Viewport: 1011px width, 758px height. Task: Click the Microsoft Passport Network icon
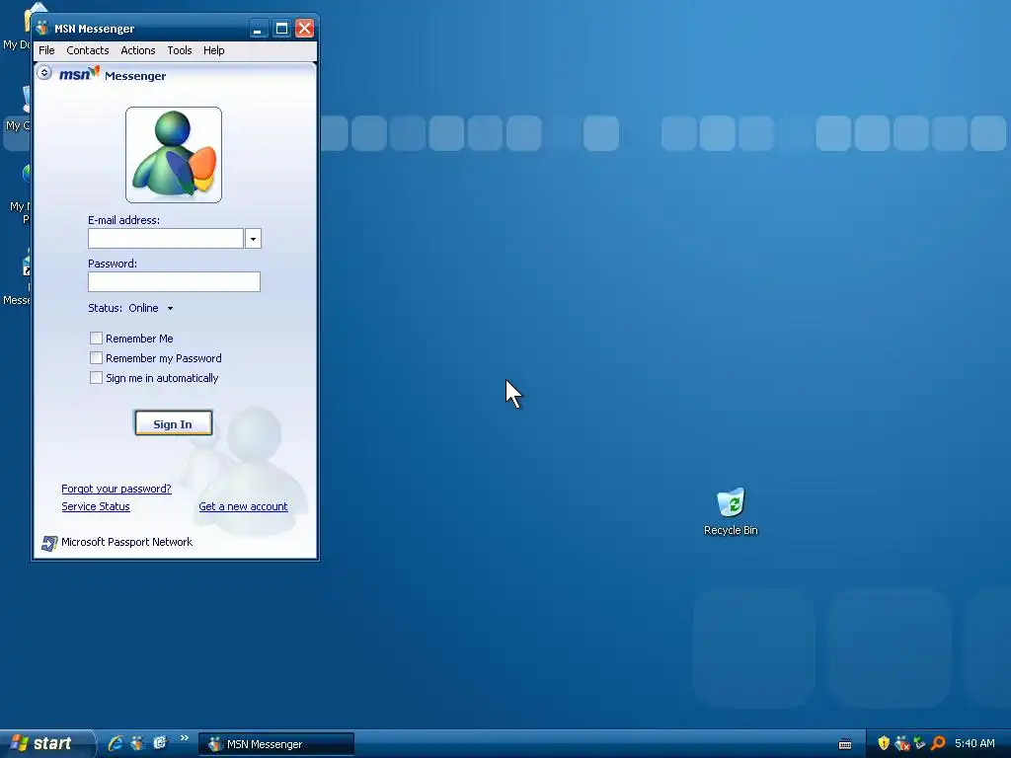click(49, 543)
